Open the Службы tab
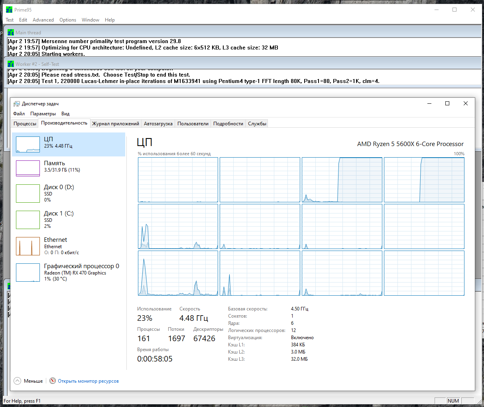Image resolution: width=484 pixels, height=407 pixels. (x=257, y=124)
